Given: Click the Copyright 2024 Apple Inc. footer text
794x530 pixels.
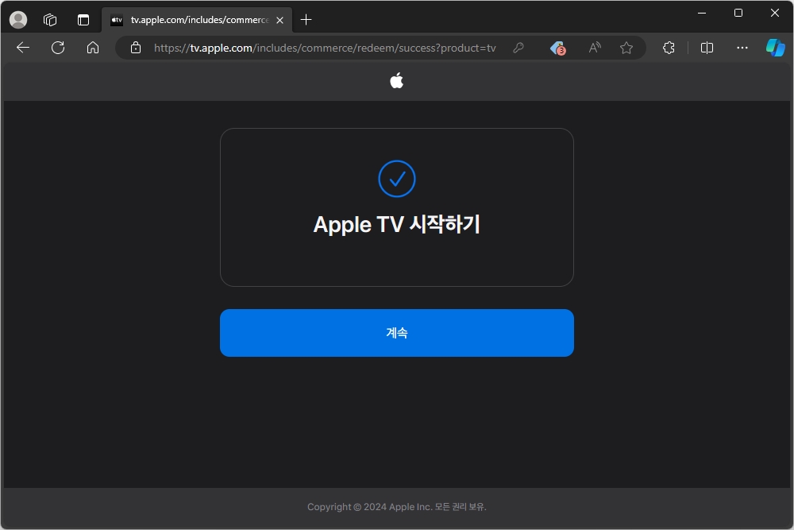Looking at the screenshot, I should (396, 507).
